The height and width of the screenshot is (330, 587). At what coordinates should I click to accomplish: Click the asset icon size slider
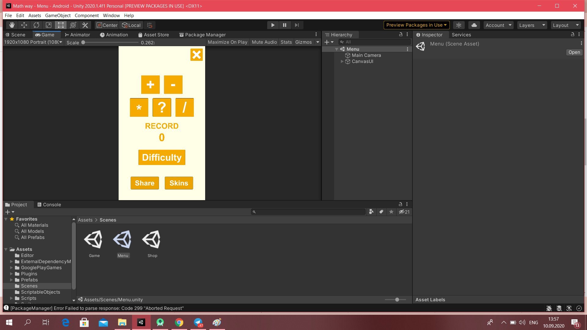coord(397,300)
